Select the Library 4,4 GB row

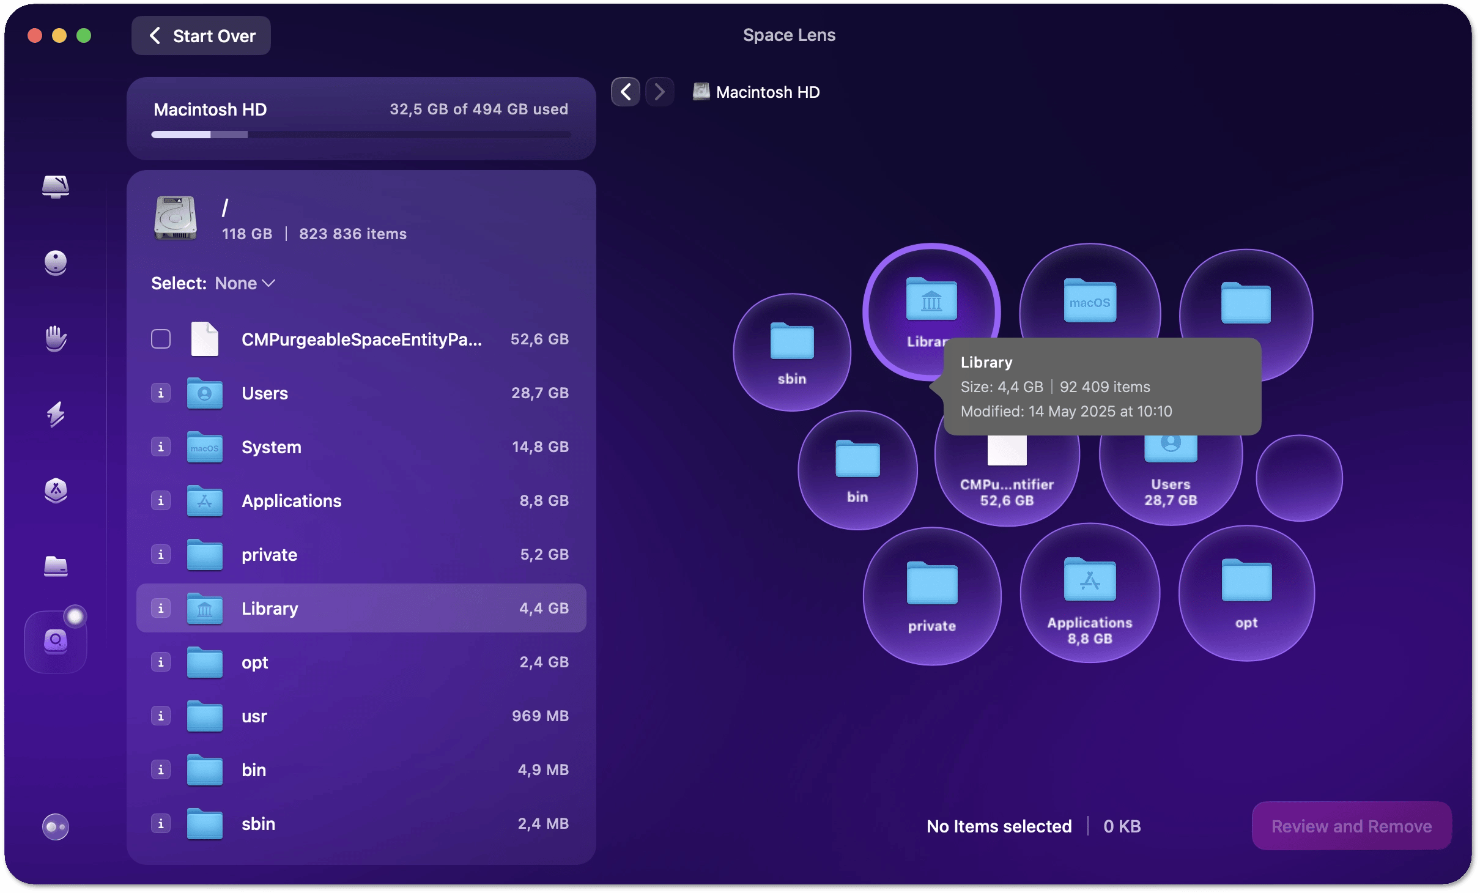[x=361, y=608]
